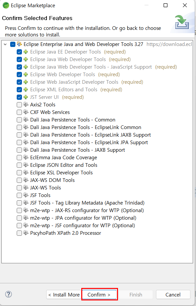Check JSF Tools Tag Library Metadata checkbox

pos(19,203)
